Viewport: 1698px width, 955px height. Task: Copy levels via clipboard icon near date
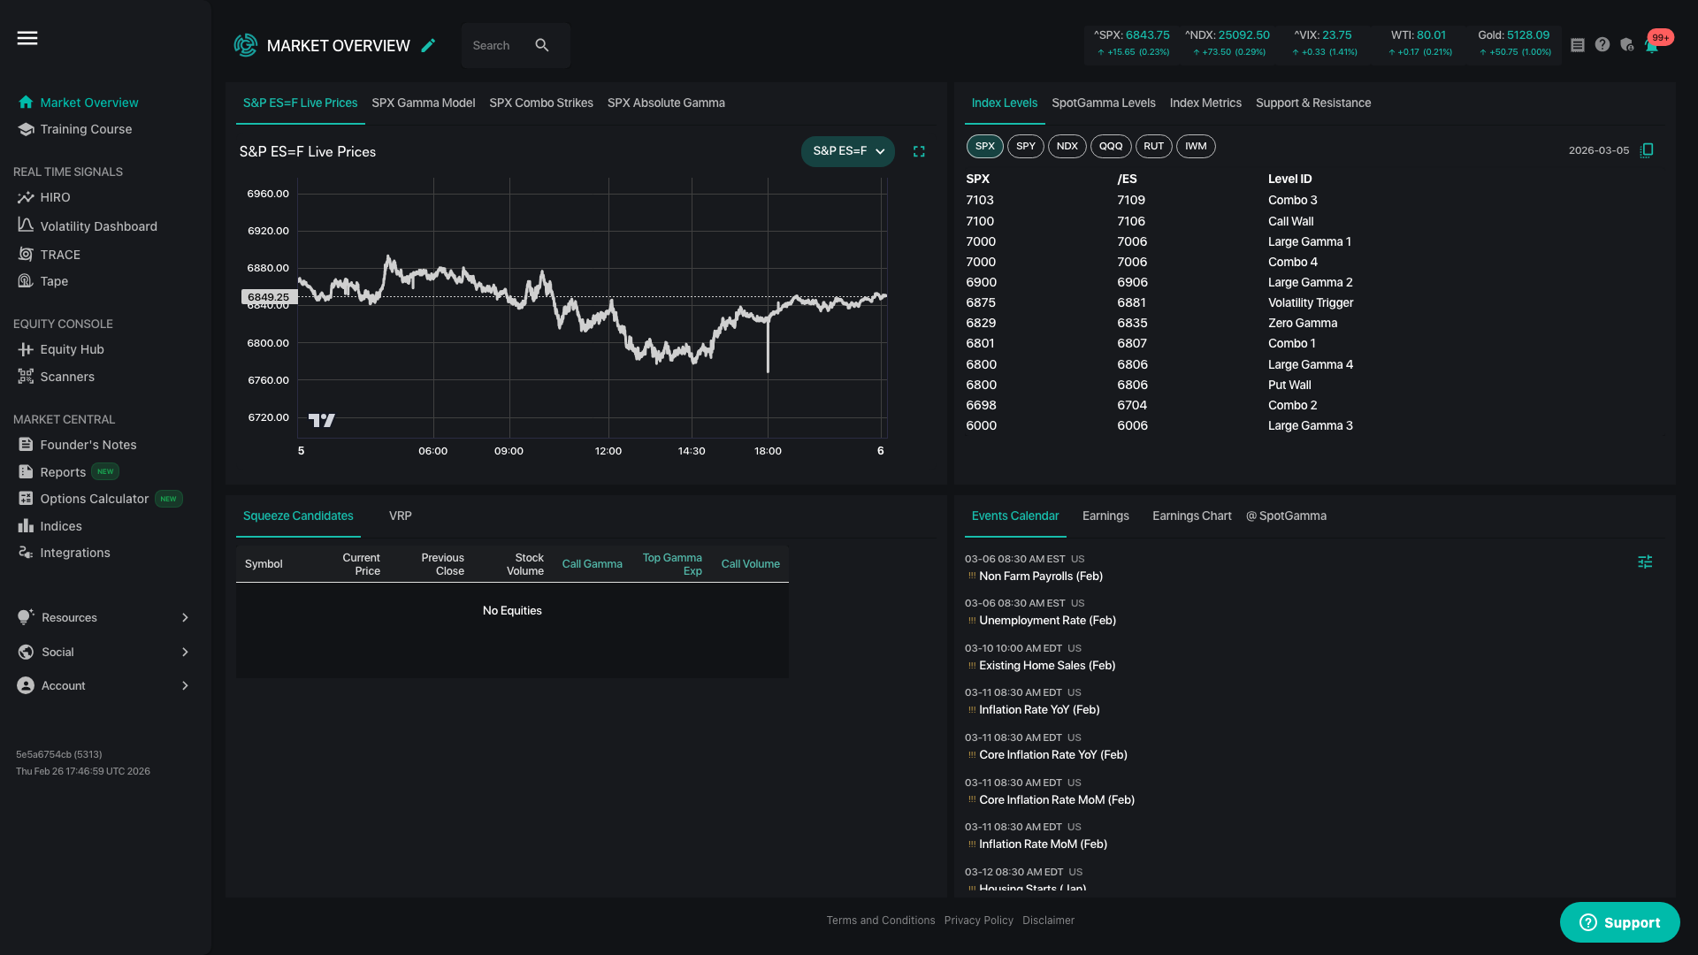coord(1647,150)
